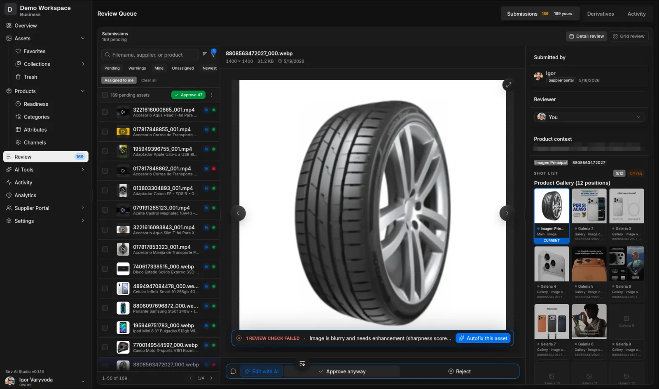
Task: Open Favorites heart icon
Action: pos(18,51)
